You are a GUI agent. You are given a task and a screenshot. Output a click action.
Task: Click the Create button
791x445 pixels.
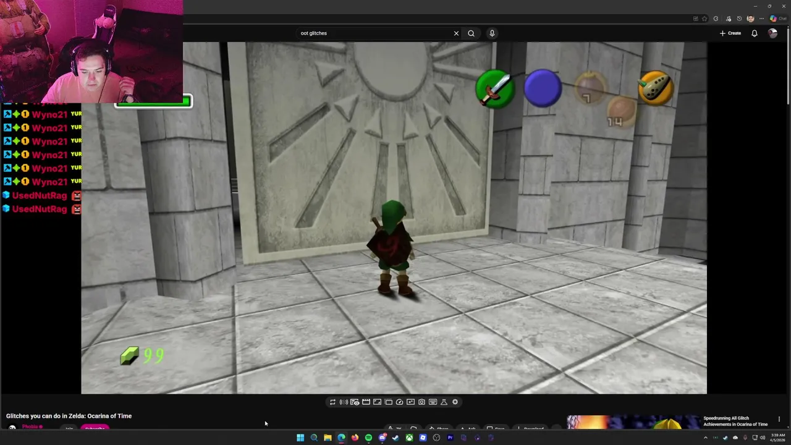click(730, 33)
